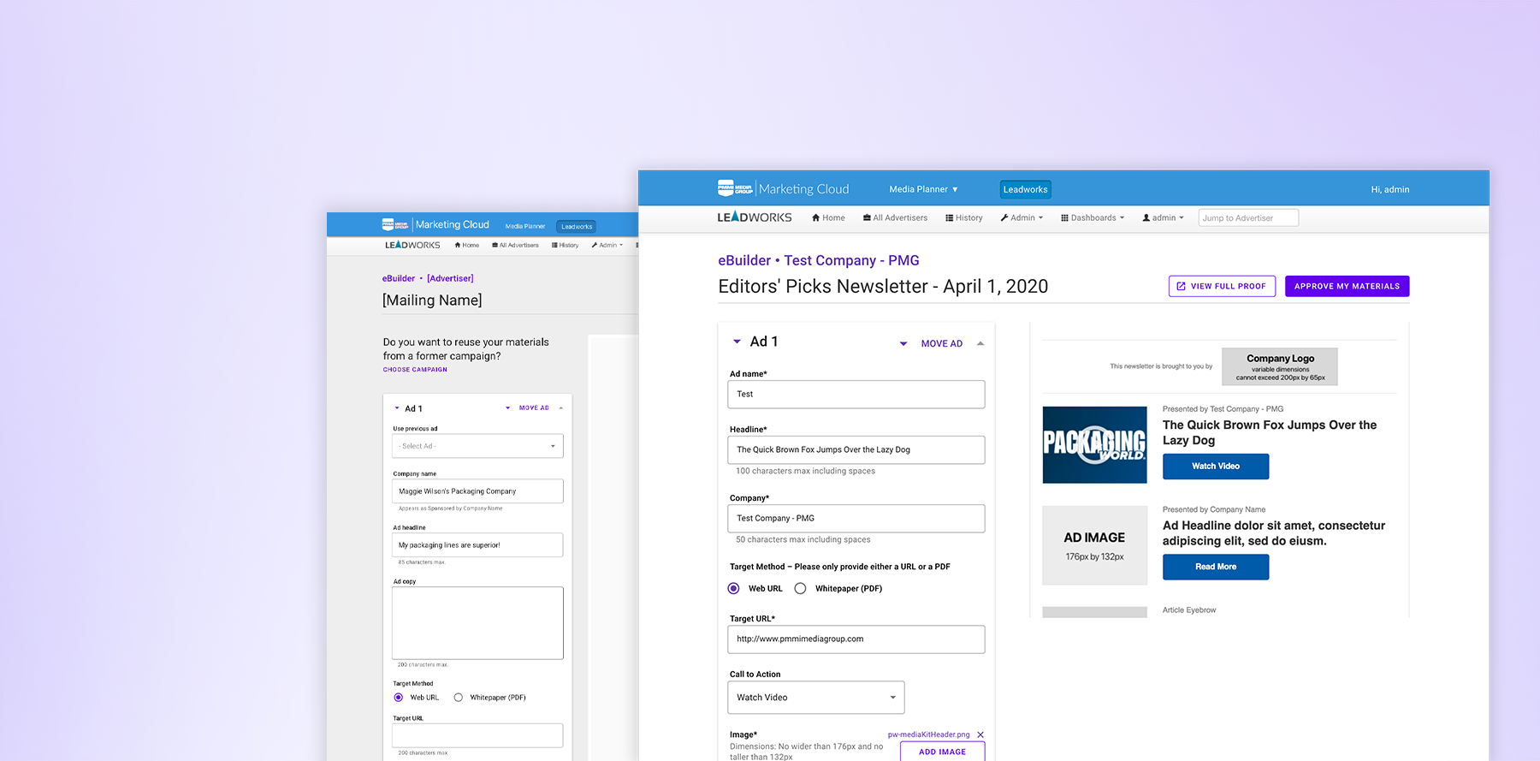This screenshot has width=1540, height=761.
Task: Open the Call to Action dropdown showing Watch Video
Action: (x=815, y=698)
